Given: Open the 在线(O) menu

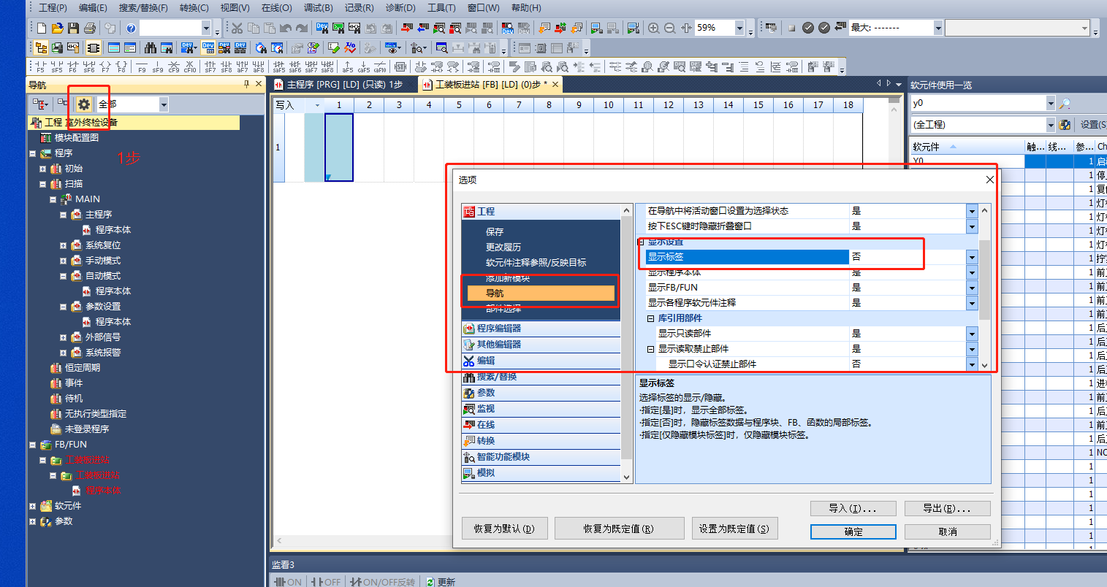Looking at the screenshot, I should pos(276,7).
